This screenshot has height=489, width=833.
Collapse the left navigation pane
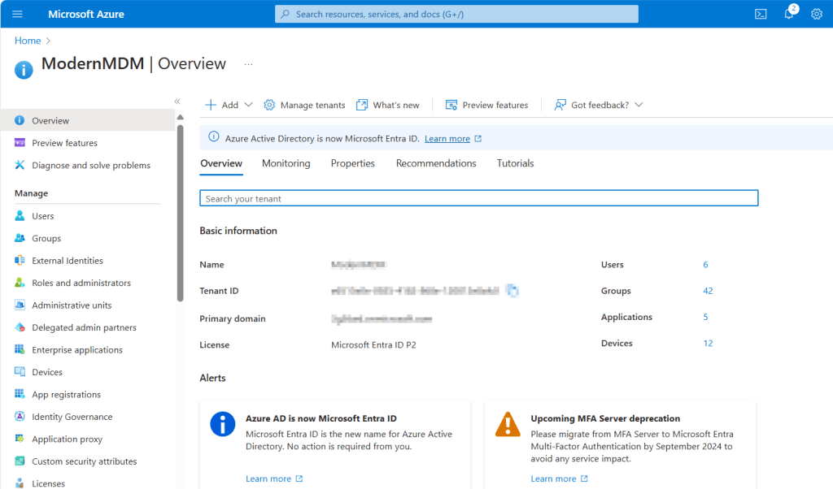point(177,102)
